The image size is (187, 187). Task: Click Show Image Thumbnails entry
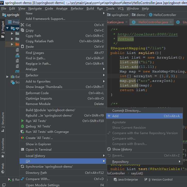63,87
